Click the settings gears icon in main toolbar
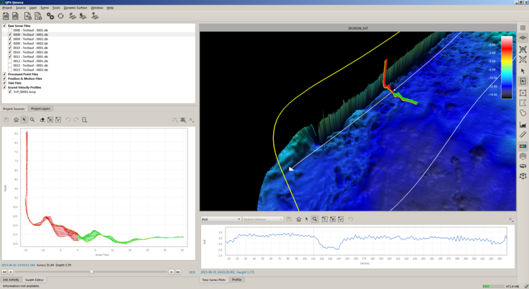The image size is (529, 289). [50, 16]
